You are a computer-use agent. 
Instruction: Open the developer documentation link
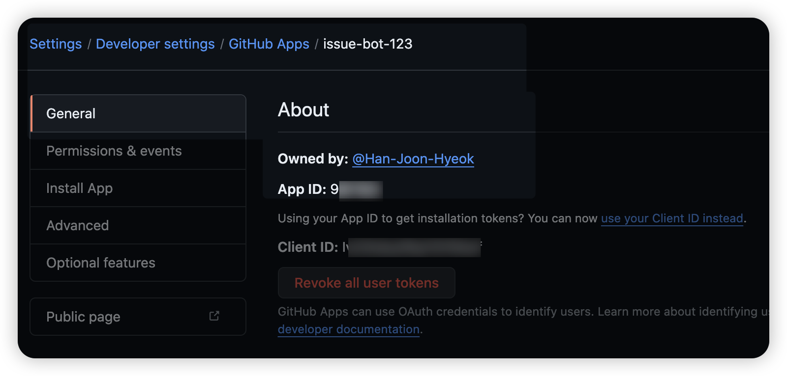[x=348, y=329]
